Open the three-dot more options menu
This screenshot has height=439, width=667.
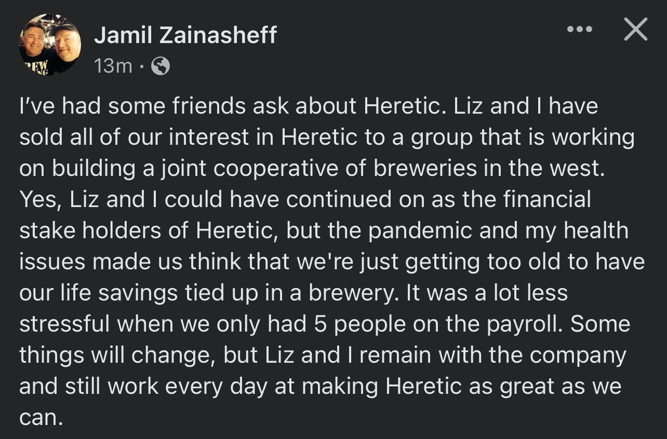tap(579, 29)
